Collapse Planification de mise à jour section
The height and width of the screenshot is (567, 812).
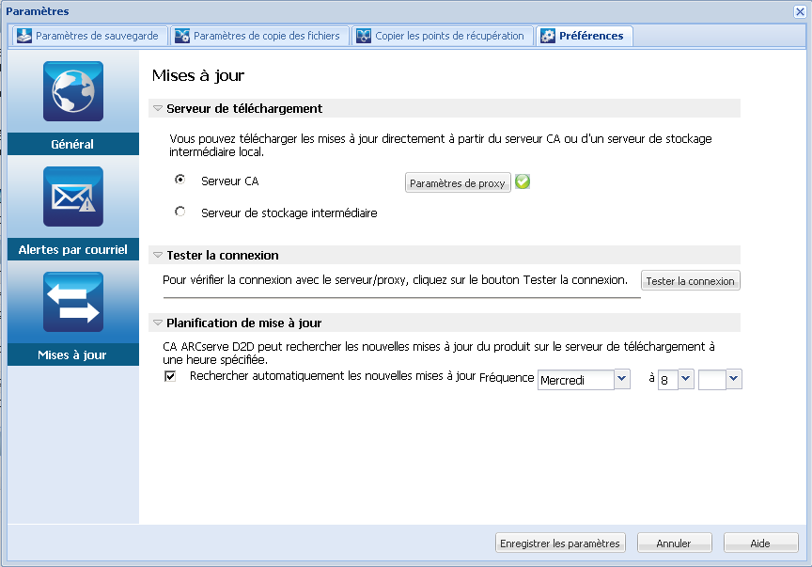point(158,323)
